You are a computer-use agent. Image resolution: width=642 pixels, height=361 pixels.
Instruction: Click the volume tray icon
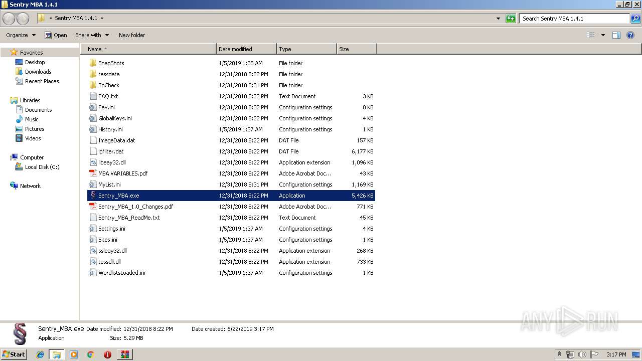(582, 354)
